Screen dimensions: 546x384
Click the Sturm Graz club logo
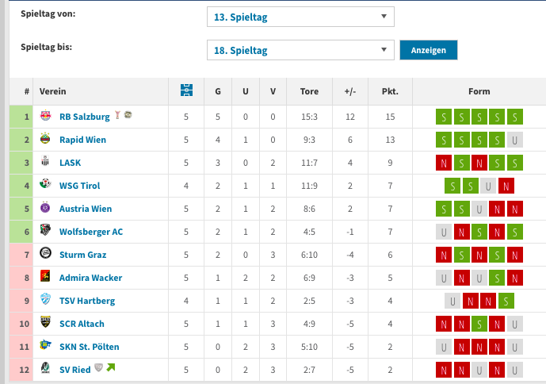pyautogui.click(x=45, y=253)
